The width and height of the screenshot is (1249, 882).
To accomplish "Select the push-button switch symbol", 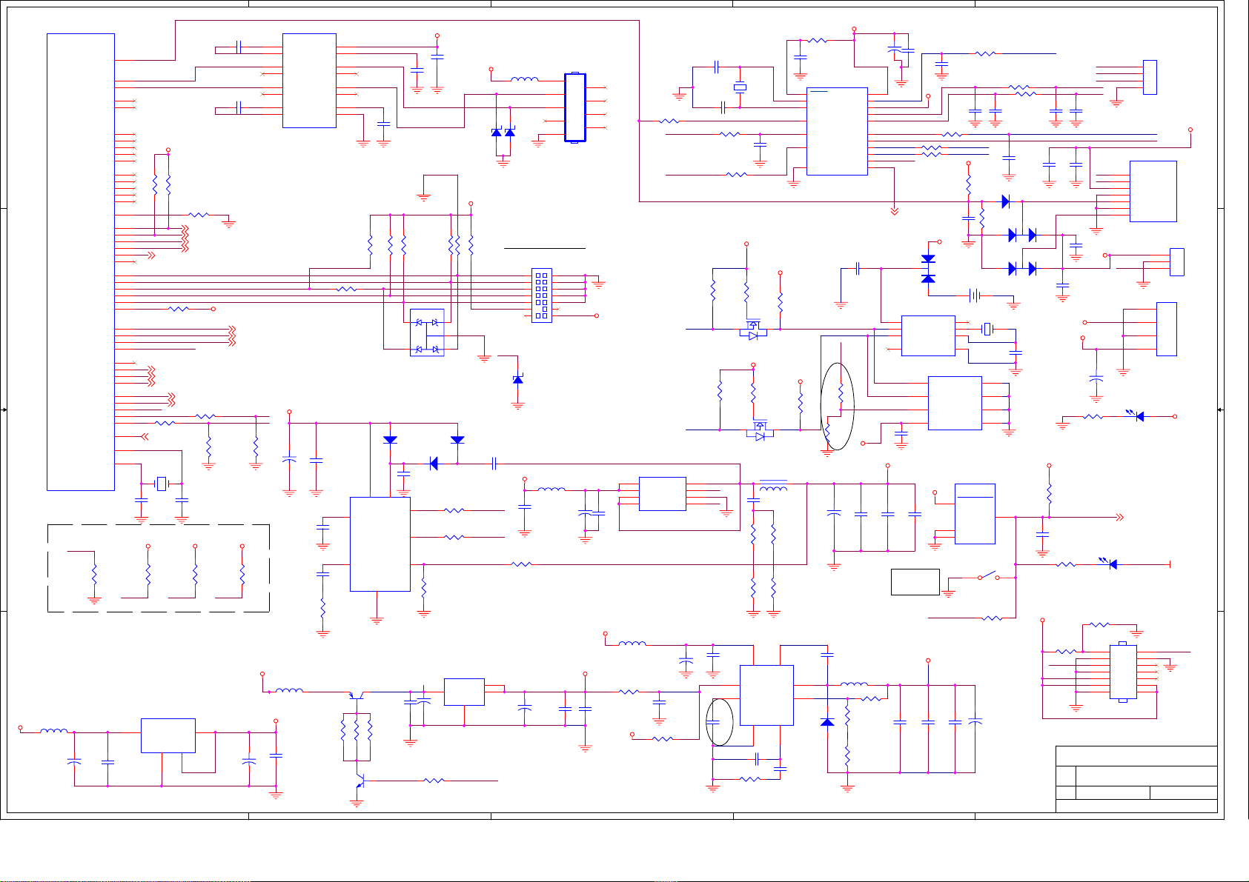I will pos(988,577).
